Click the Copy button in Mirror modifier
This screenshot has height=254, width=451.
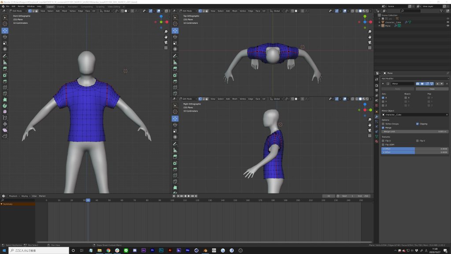pos(432,89)
